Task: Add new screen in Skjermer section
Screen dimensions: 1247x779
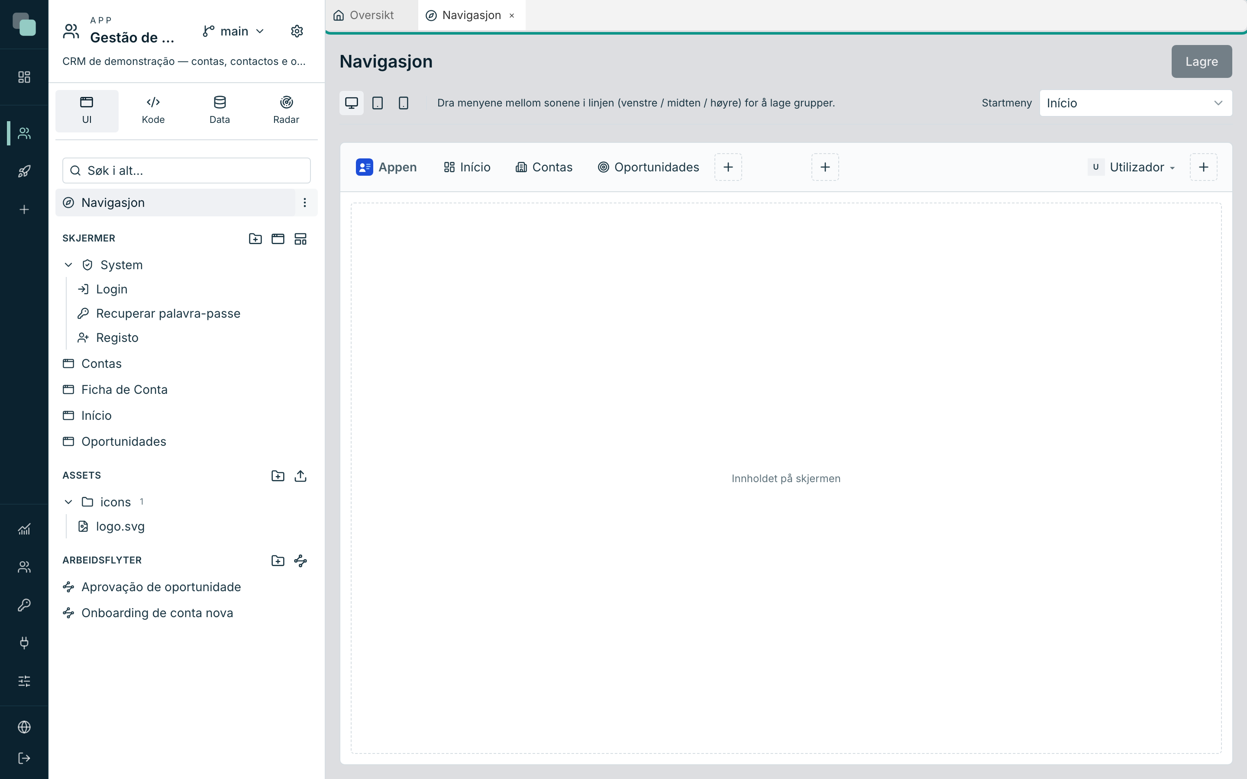Action: click(x=278, y=238)
